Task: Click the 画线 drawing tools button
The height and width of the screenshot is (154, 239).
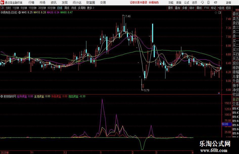Action: pos(199,8)
